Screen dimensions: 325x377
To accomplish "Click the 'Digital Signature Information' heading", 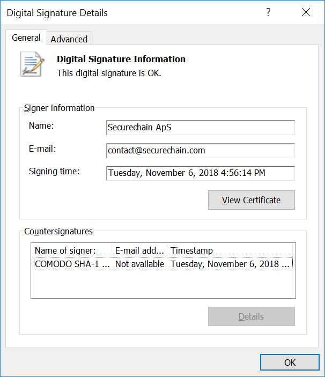I will [x=121, y=59].
